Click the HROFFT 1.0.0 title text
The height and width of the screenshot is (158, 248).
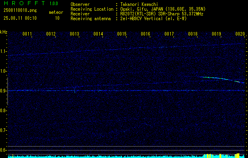click(31, 3)
